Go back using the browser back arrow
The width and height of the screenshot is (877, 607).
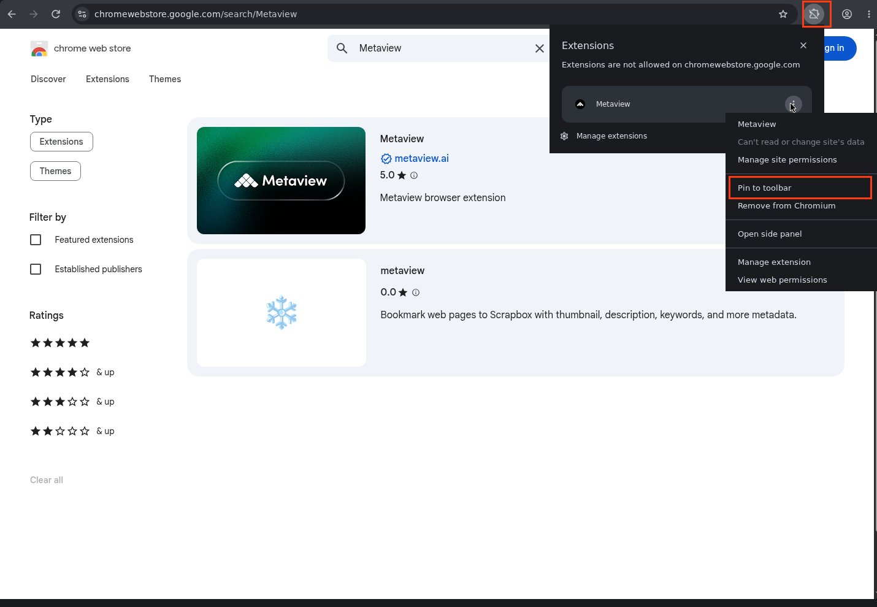pos(12,14)
